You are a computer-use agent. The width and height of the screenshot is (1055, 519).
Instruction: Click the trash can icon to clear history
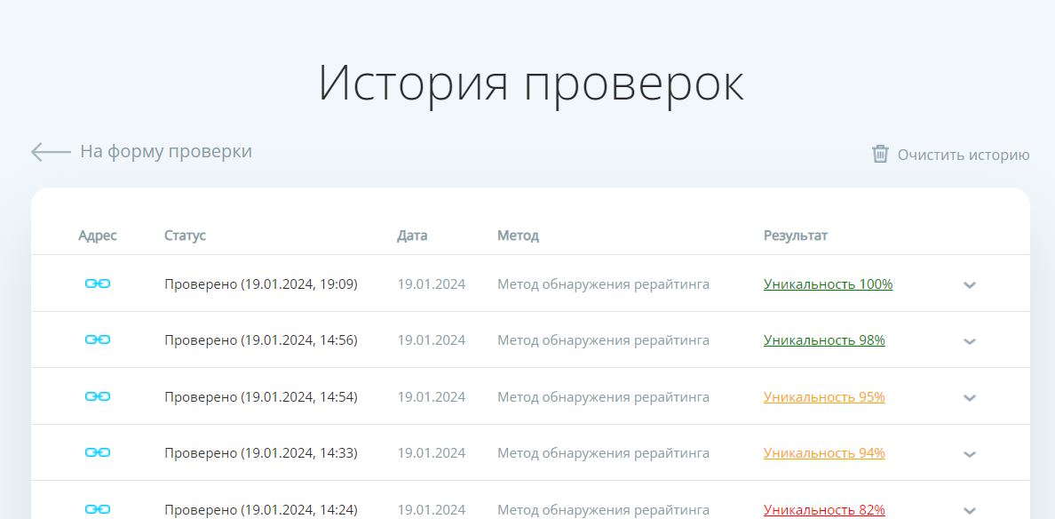click(x=880, y=154)
